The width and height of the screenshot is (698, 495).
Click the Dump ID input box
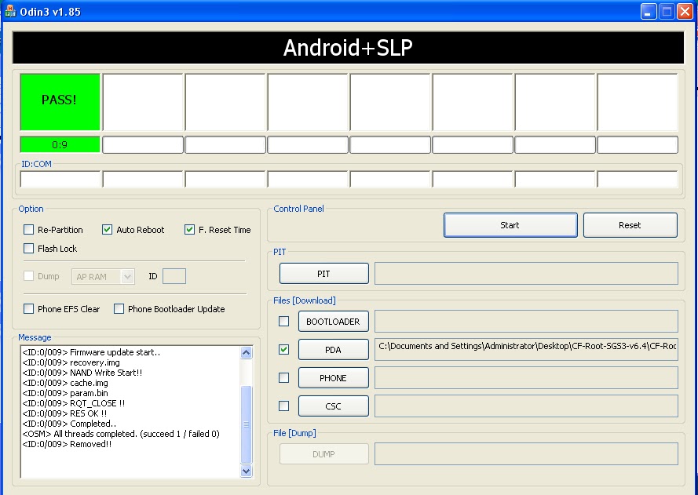174,276
